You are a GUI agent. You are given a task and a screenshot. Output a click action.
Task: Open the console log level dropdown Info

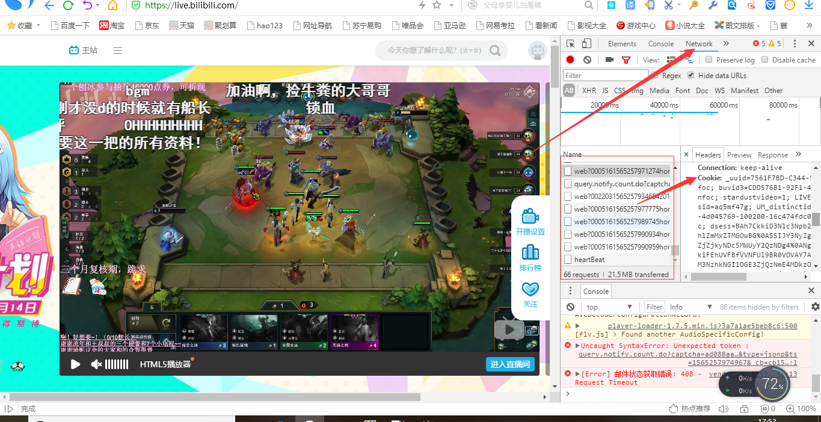point(690,307)
